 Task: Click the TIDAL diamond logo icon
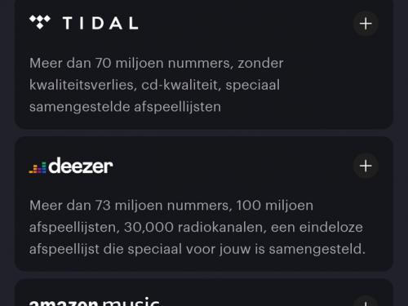click(x=40, y=22)
